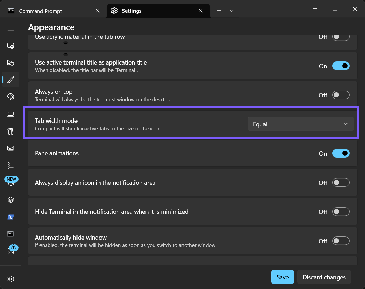
Task: Click the Appearance page heading
Action: [51, 27]
